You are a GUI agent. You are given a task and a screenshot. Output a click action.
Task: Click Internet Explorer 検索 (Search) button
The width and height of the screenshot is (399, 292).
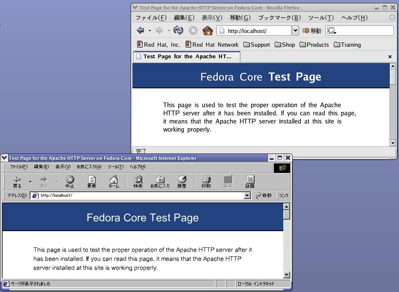(x=138, y=182)
